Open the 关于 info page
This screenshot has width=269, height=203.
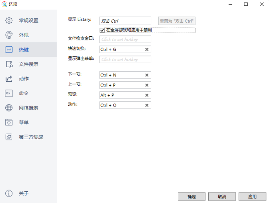[9, 193]
